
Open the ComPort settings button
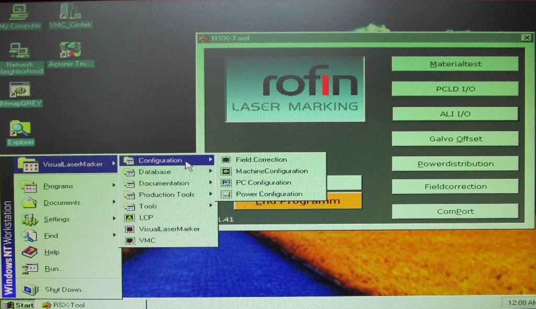[x=455, y=211]
